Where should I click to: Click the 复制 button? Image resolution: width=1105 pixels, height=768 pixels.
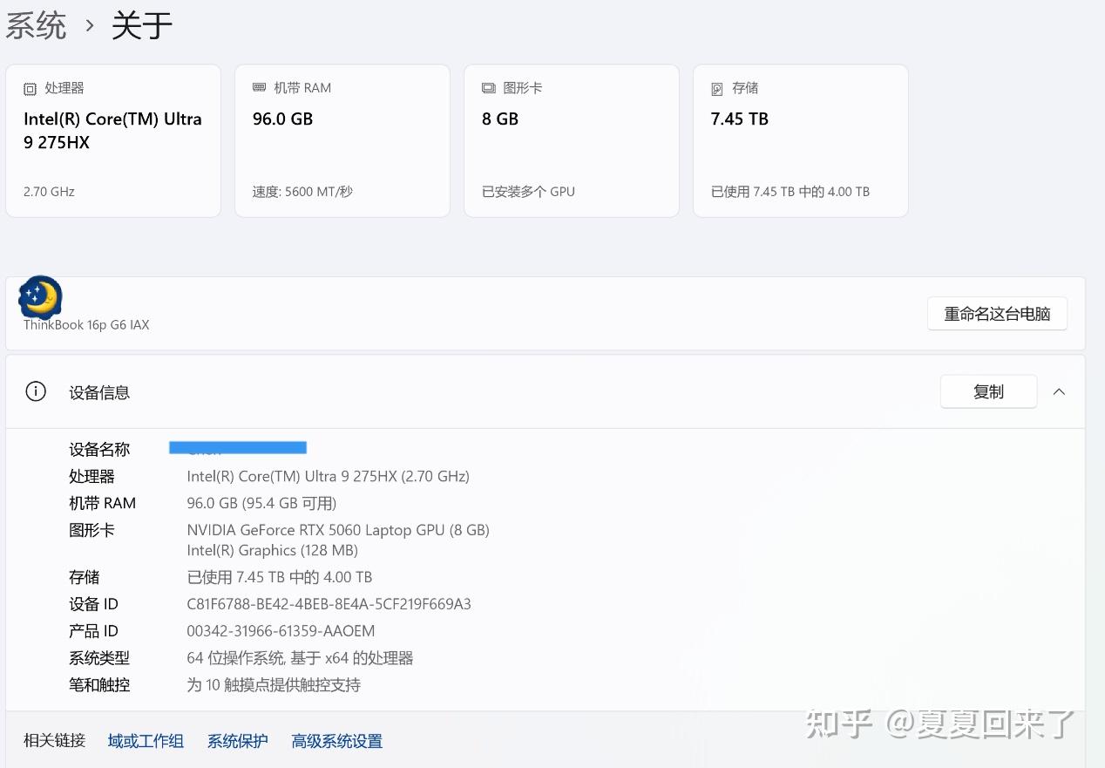pos(988,392)
